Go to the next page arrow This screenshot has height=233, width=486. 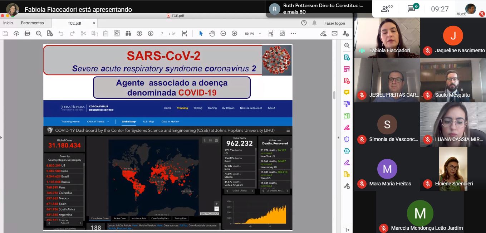tap(151, 33)
